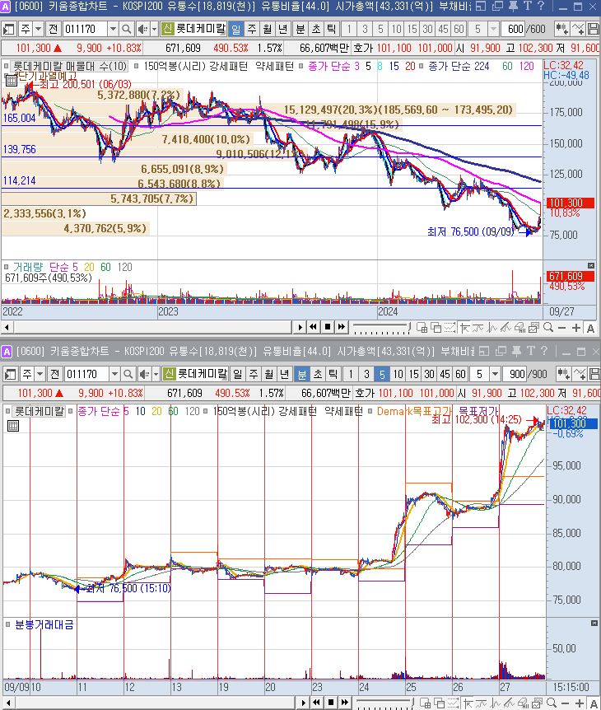Select 일 daily period in upper chart
This screenshot has height=710, width=601.
click(236, 30)
